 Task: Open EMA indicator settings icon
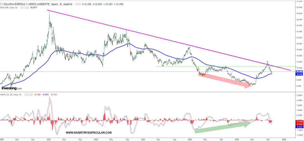pyautogui.click(x=25, y=8)
